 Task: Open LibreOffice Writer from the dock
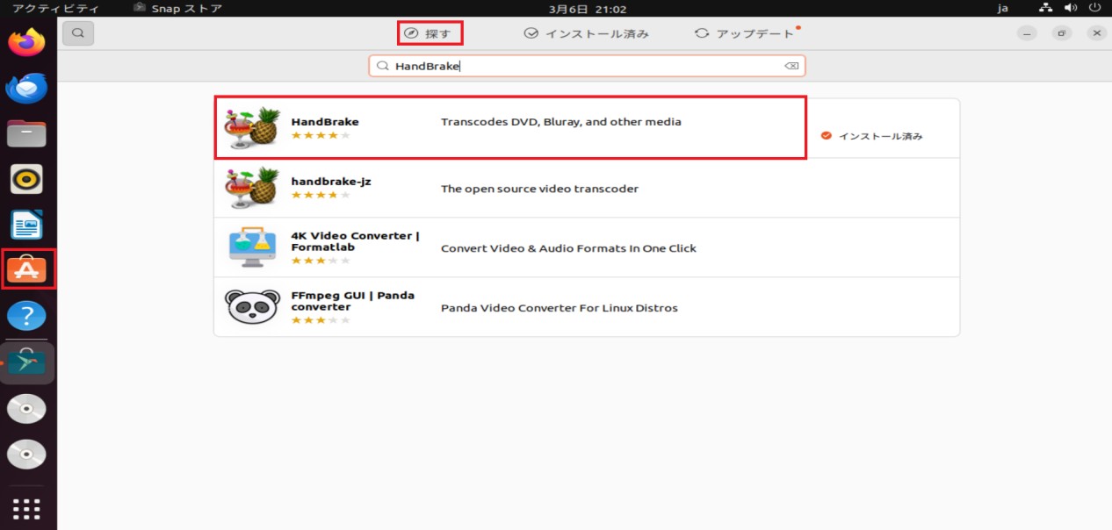26,225
